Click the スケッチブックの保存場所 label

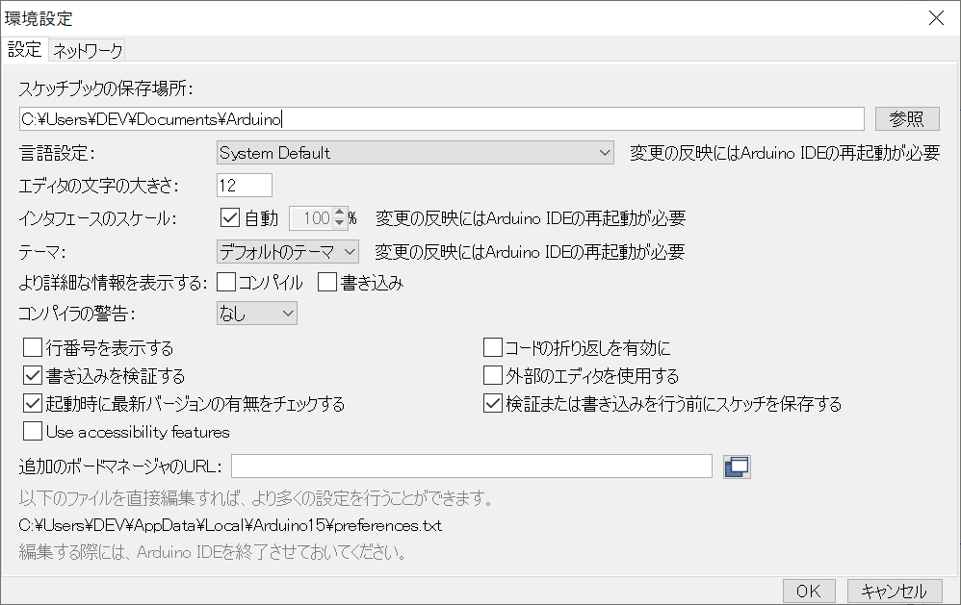tap(106, 88)
